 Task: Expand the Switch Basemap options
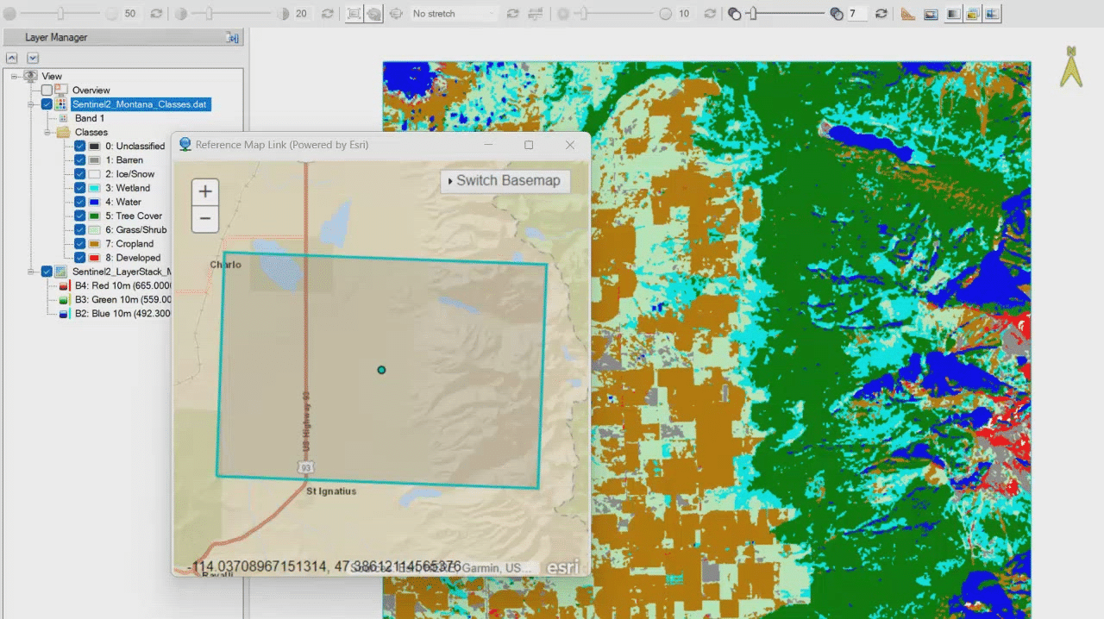(505, 181)
